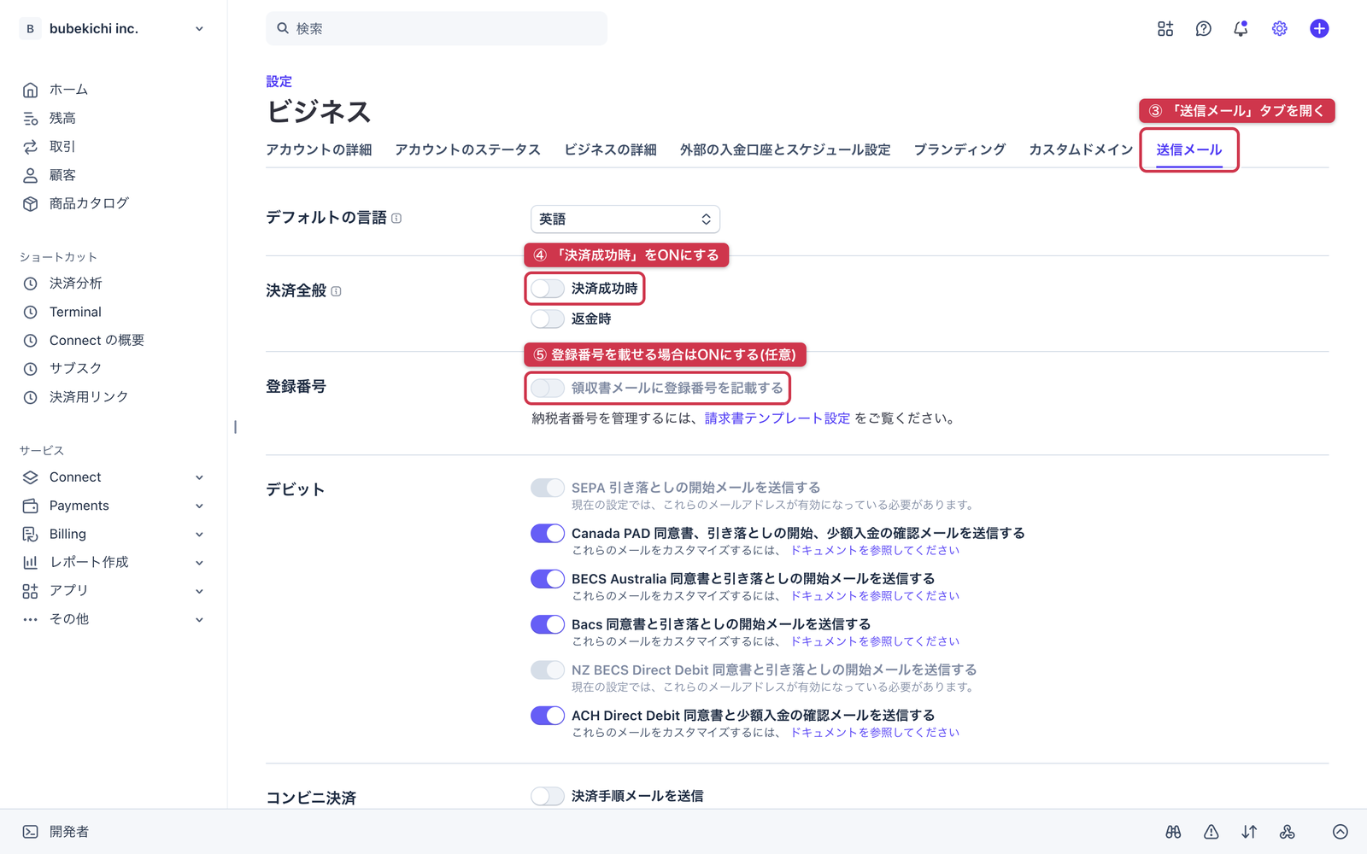The width and height of the screenshot is (1367, 854).
Task: Expand その他 menu
Action: (x=113, y=619)
